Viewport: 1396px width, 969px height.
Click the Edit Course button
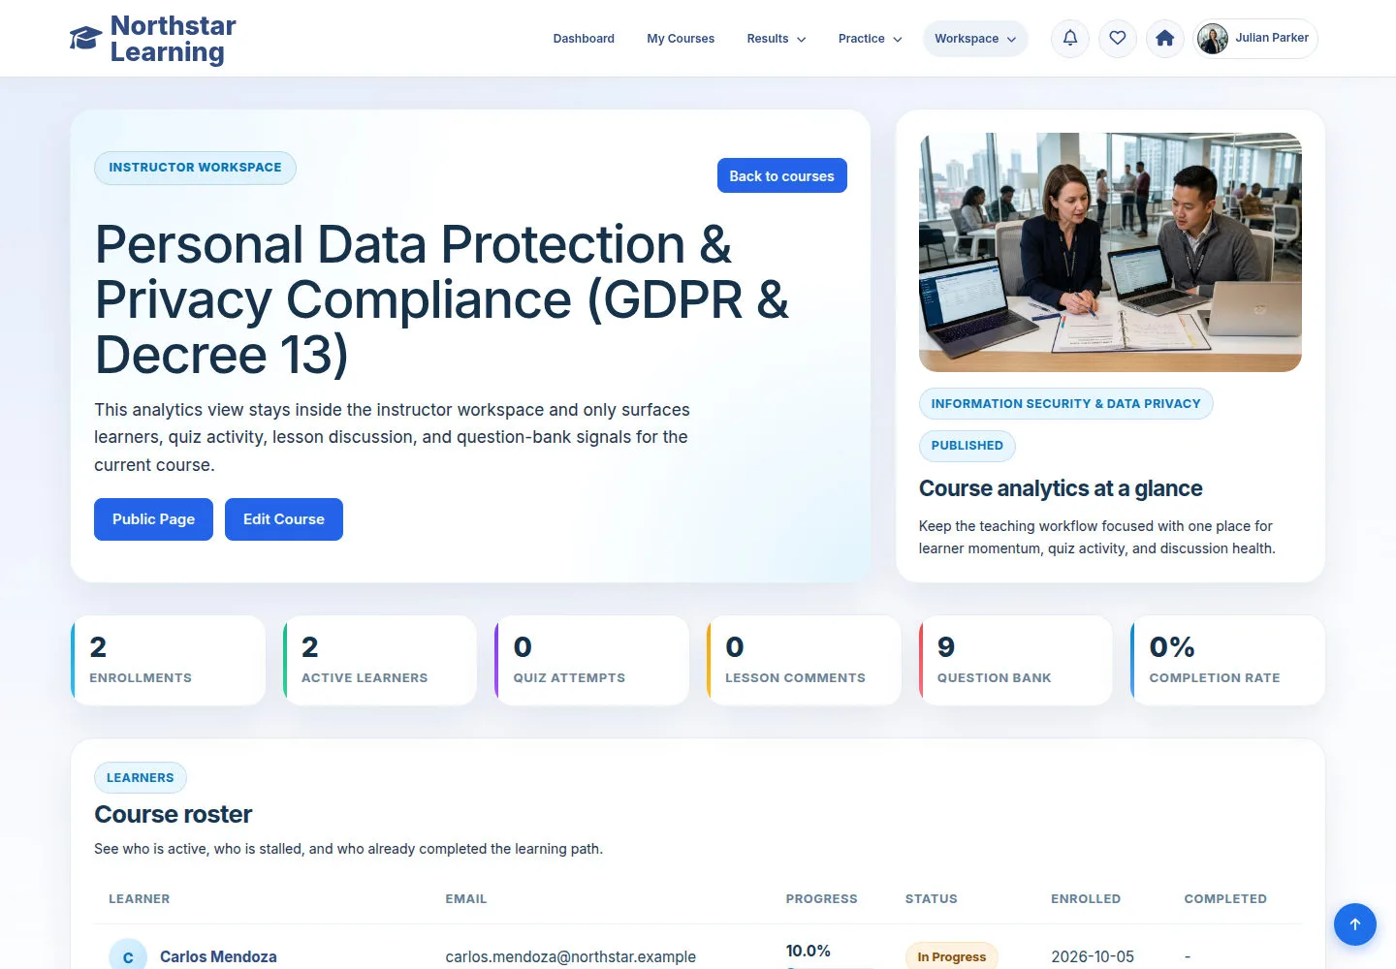click(x=284, y=519)
